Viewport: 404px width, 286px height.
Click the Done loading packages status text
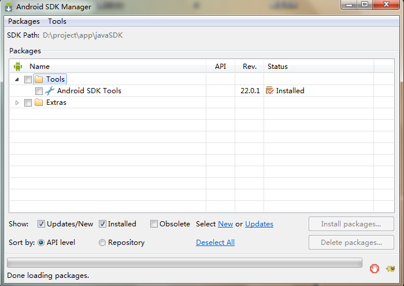(x=48, y=276)
